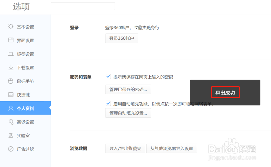Open 基本设置 in the sidebar
The image size is (271, 167).
click(25, 27)
